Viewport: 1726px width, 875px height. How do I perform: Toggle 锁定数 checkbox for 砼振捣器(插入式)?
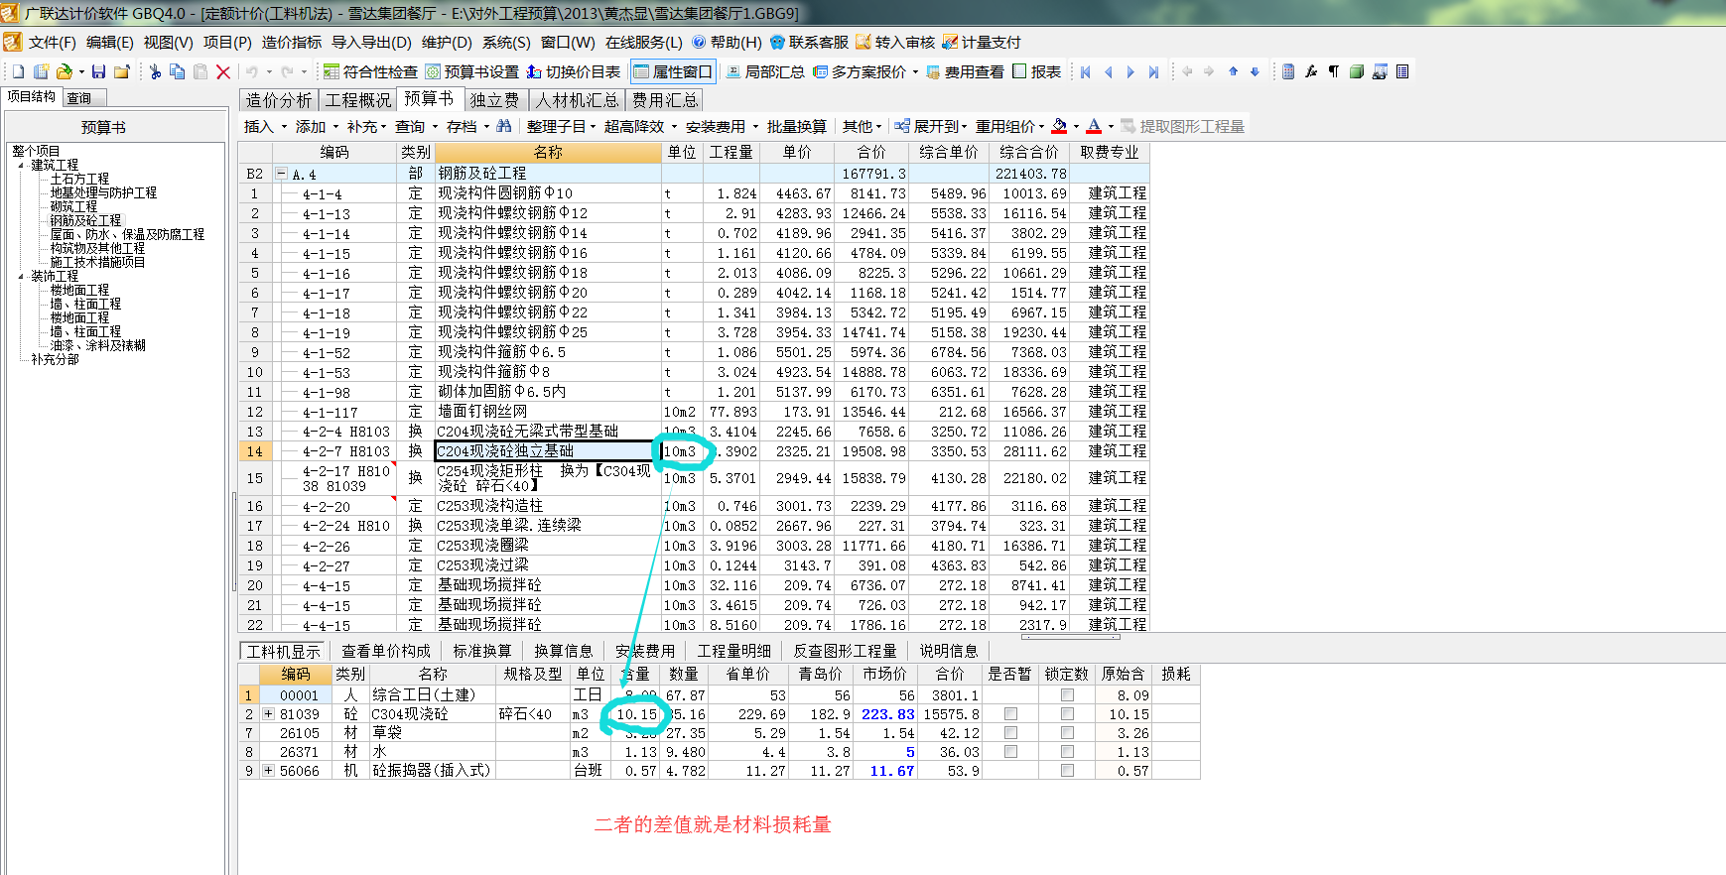(x=1067, y=771)
